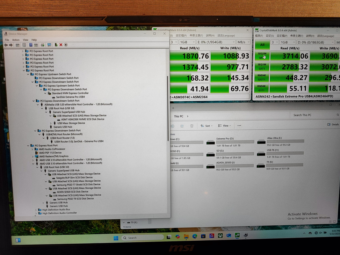Open MB/s unit dropdown in left CrystalDiskMark
The height and width of the screenshot is (255, 340).
pos(243,42)
